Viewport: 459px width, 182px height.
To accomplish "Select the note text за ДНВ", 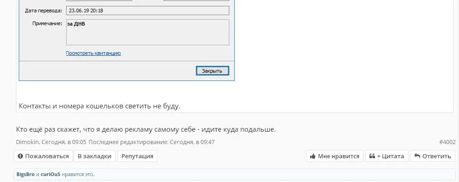I will click(76, 24).
